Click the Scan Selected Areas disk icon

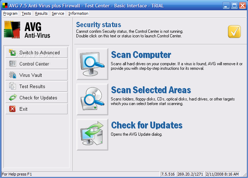tap(92, 99)
